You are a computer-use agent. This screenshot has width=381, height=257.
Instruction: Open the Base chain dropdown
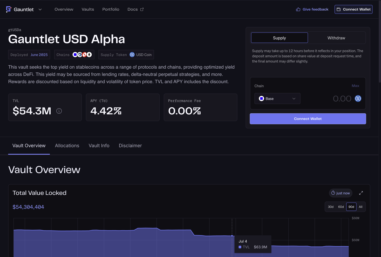(277, 98)
